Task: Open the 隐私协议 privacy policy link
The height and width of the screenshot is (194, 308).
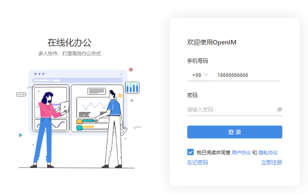Action: point(268,153)
